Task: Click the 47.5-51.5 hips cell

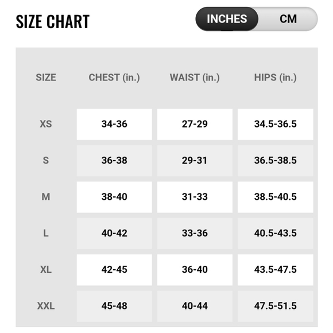Action: 276,306
